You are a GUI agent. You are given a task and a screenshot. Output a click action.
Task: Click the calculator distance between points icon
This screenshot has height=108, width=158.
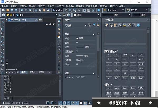tap(125, 25)
